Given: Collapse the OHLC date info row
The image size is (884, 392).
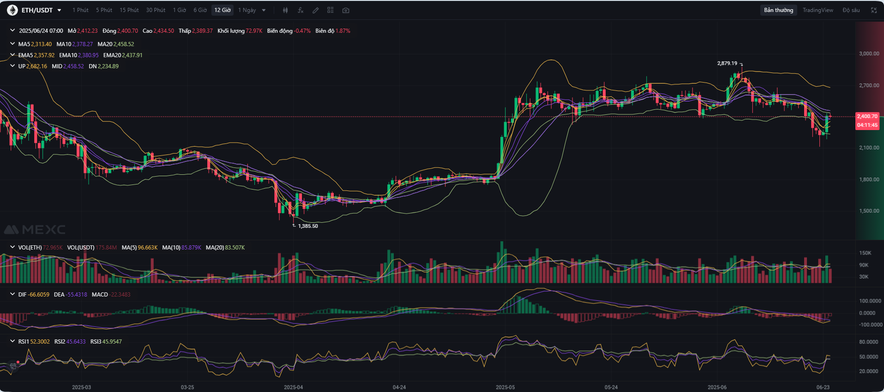Looking at the screenshot, I should [12, 30].
